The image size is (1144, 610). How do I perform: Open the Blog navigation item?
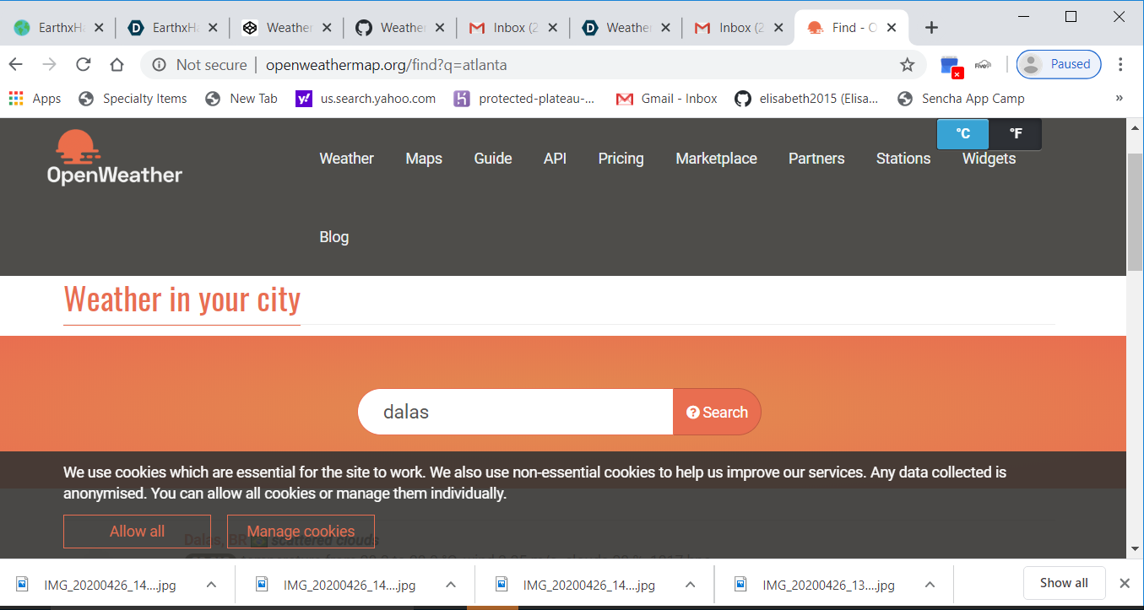[x=333, y=237]
